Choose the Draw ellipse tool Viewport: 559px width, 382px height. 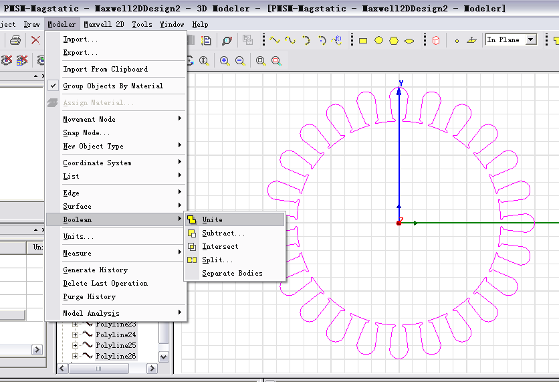click(409, 40)
